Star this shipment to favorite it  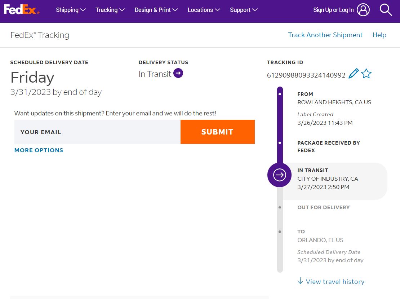click(366, 74)
